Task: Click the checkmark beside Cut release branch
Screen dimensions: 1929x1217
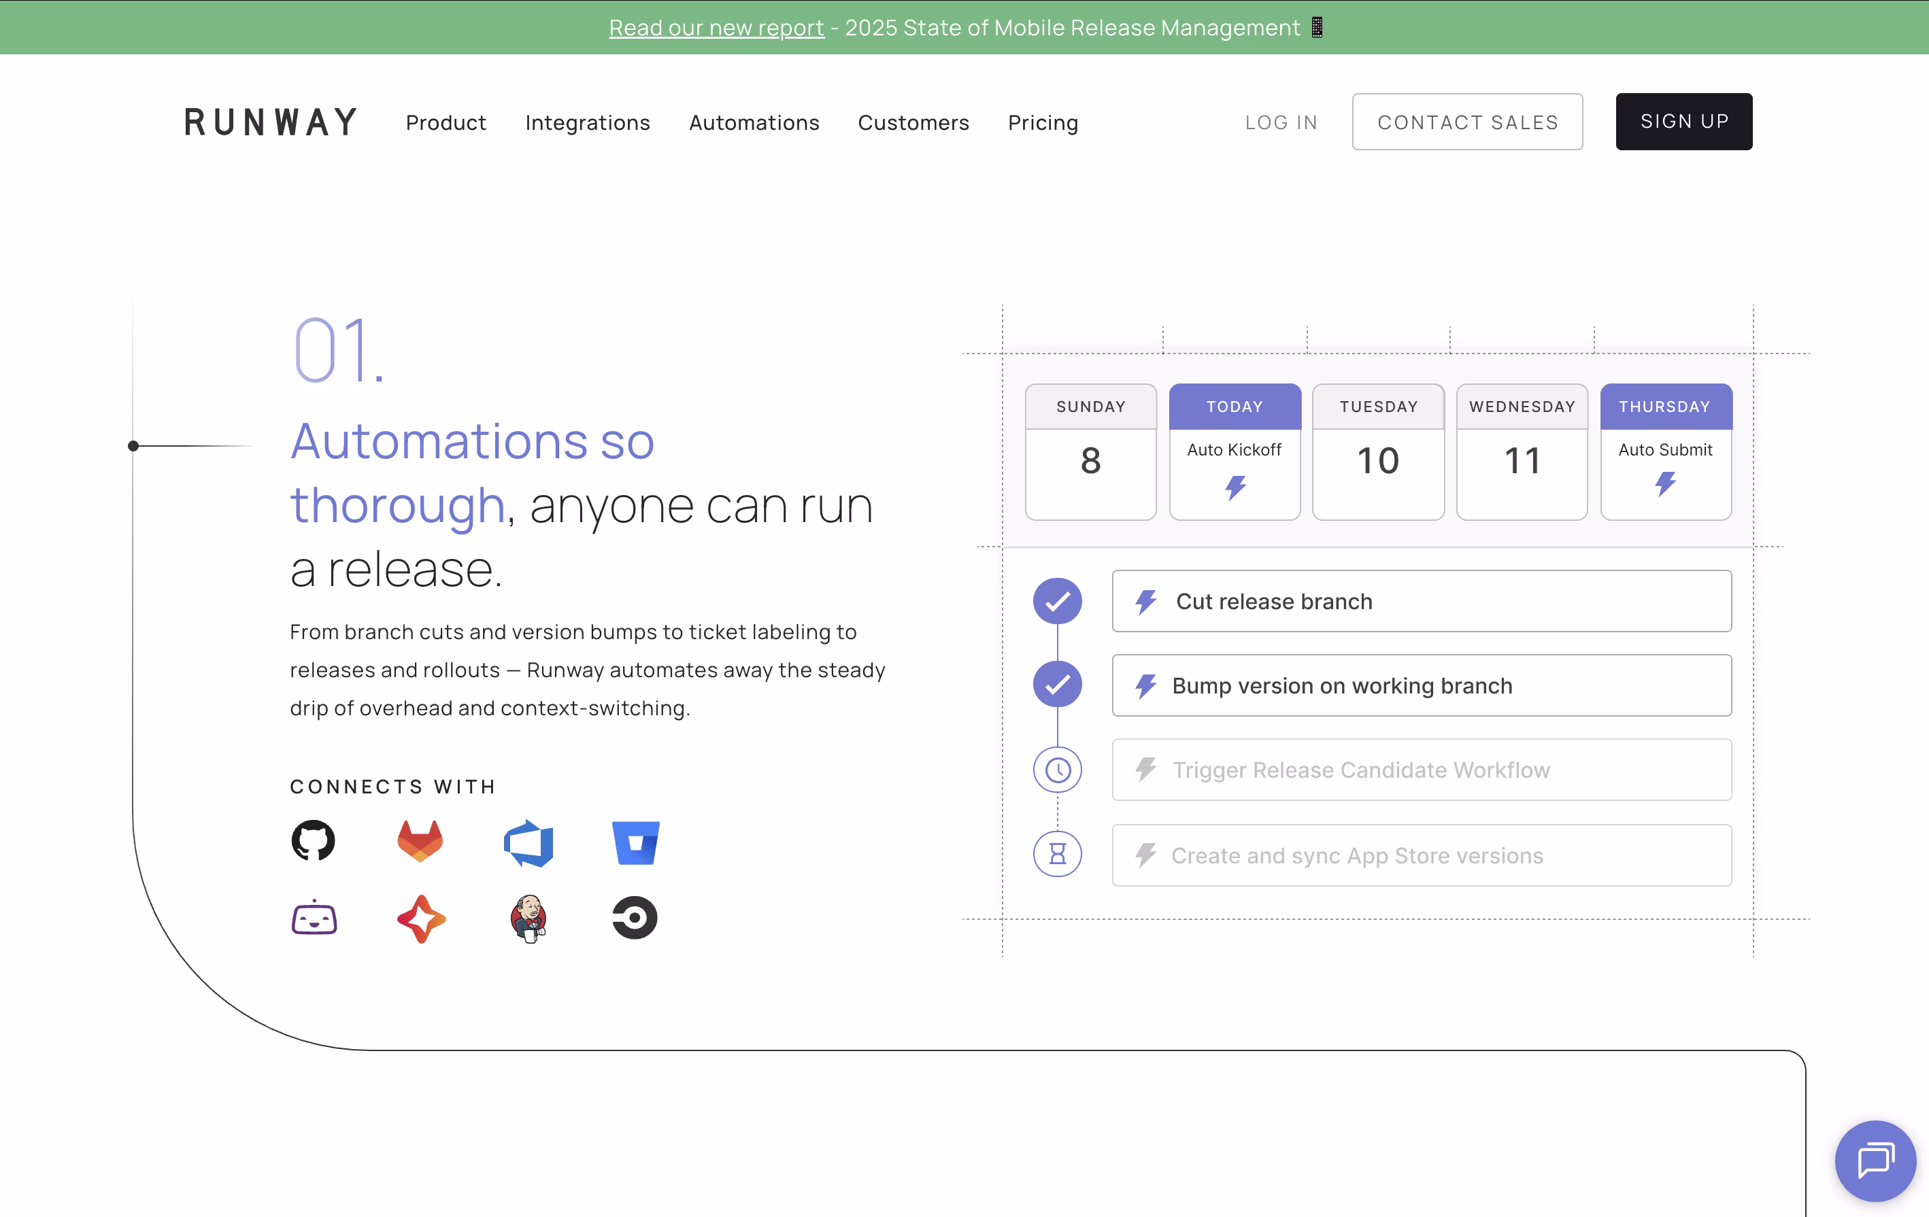Action: click(1058, 601)
